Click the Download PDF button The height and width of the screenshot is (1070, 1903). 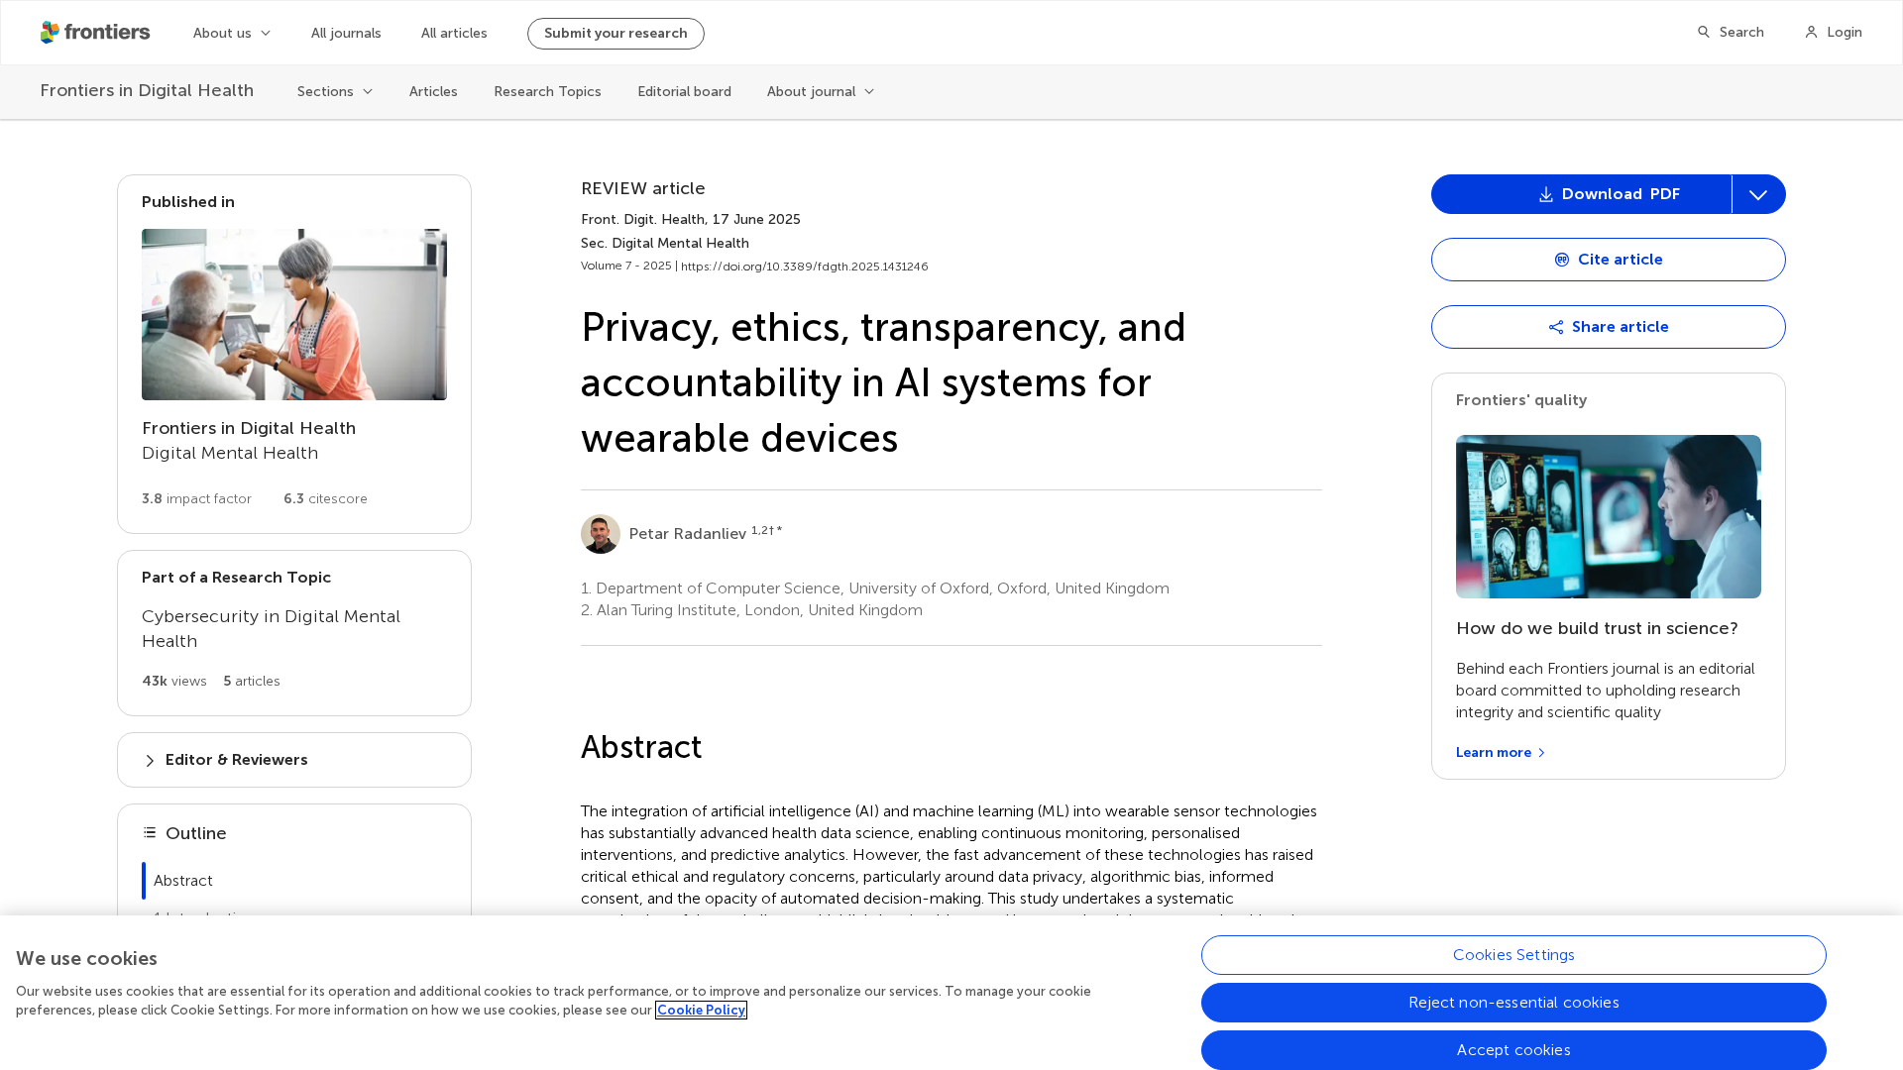coord(1581,194)
